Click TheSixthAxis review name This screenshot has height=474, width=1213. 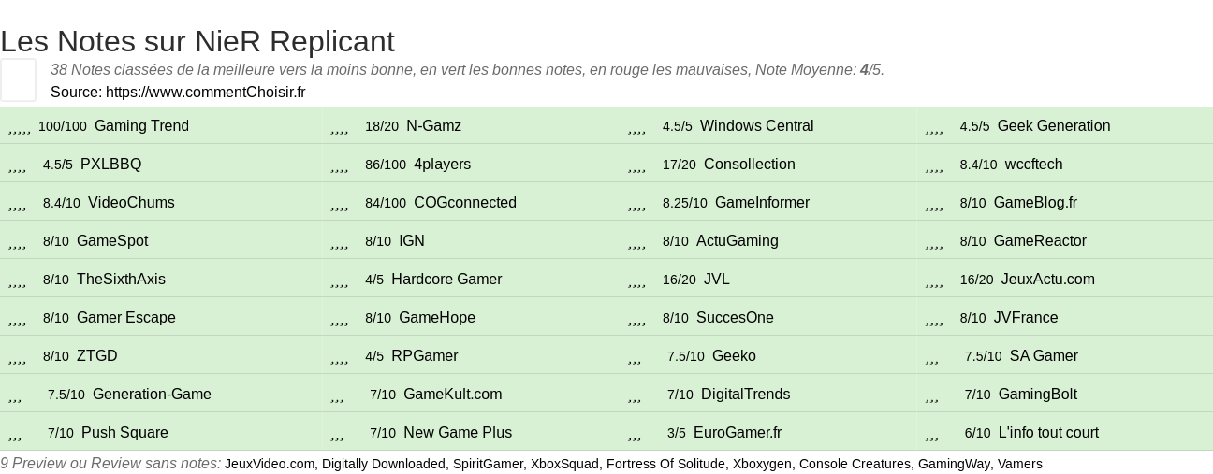[x=121, y=280]
